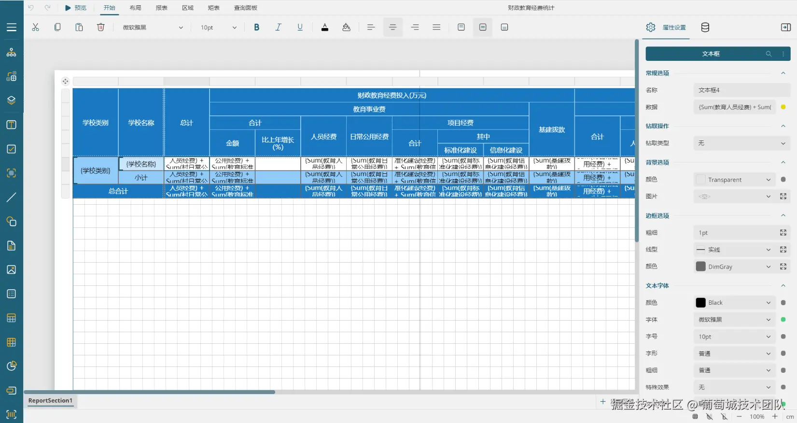
Task: Open the report explorer tree icon
Action: (x=12, y=52)
